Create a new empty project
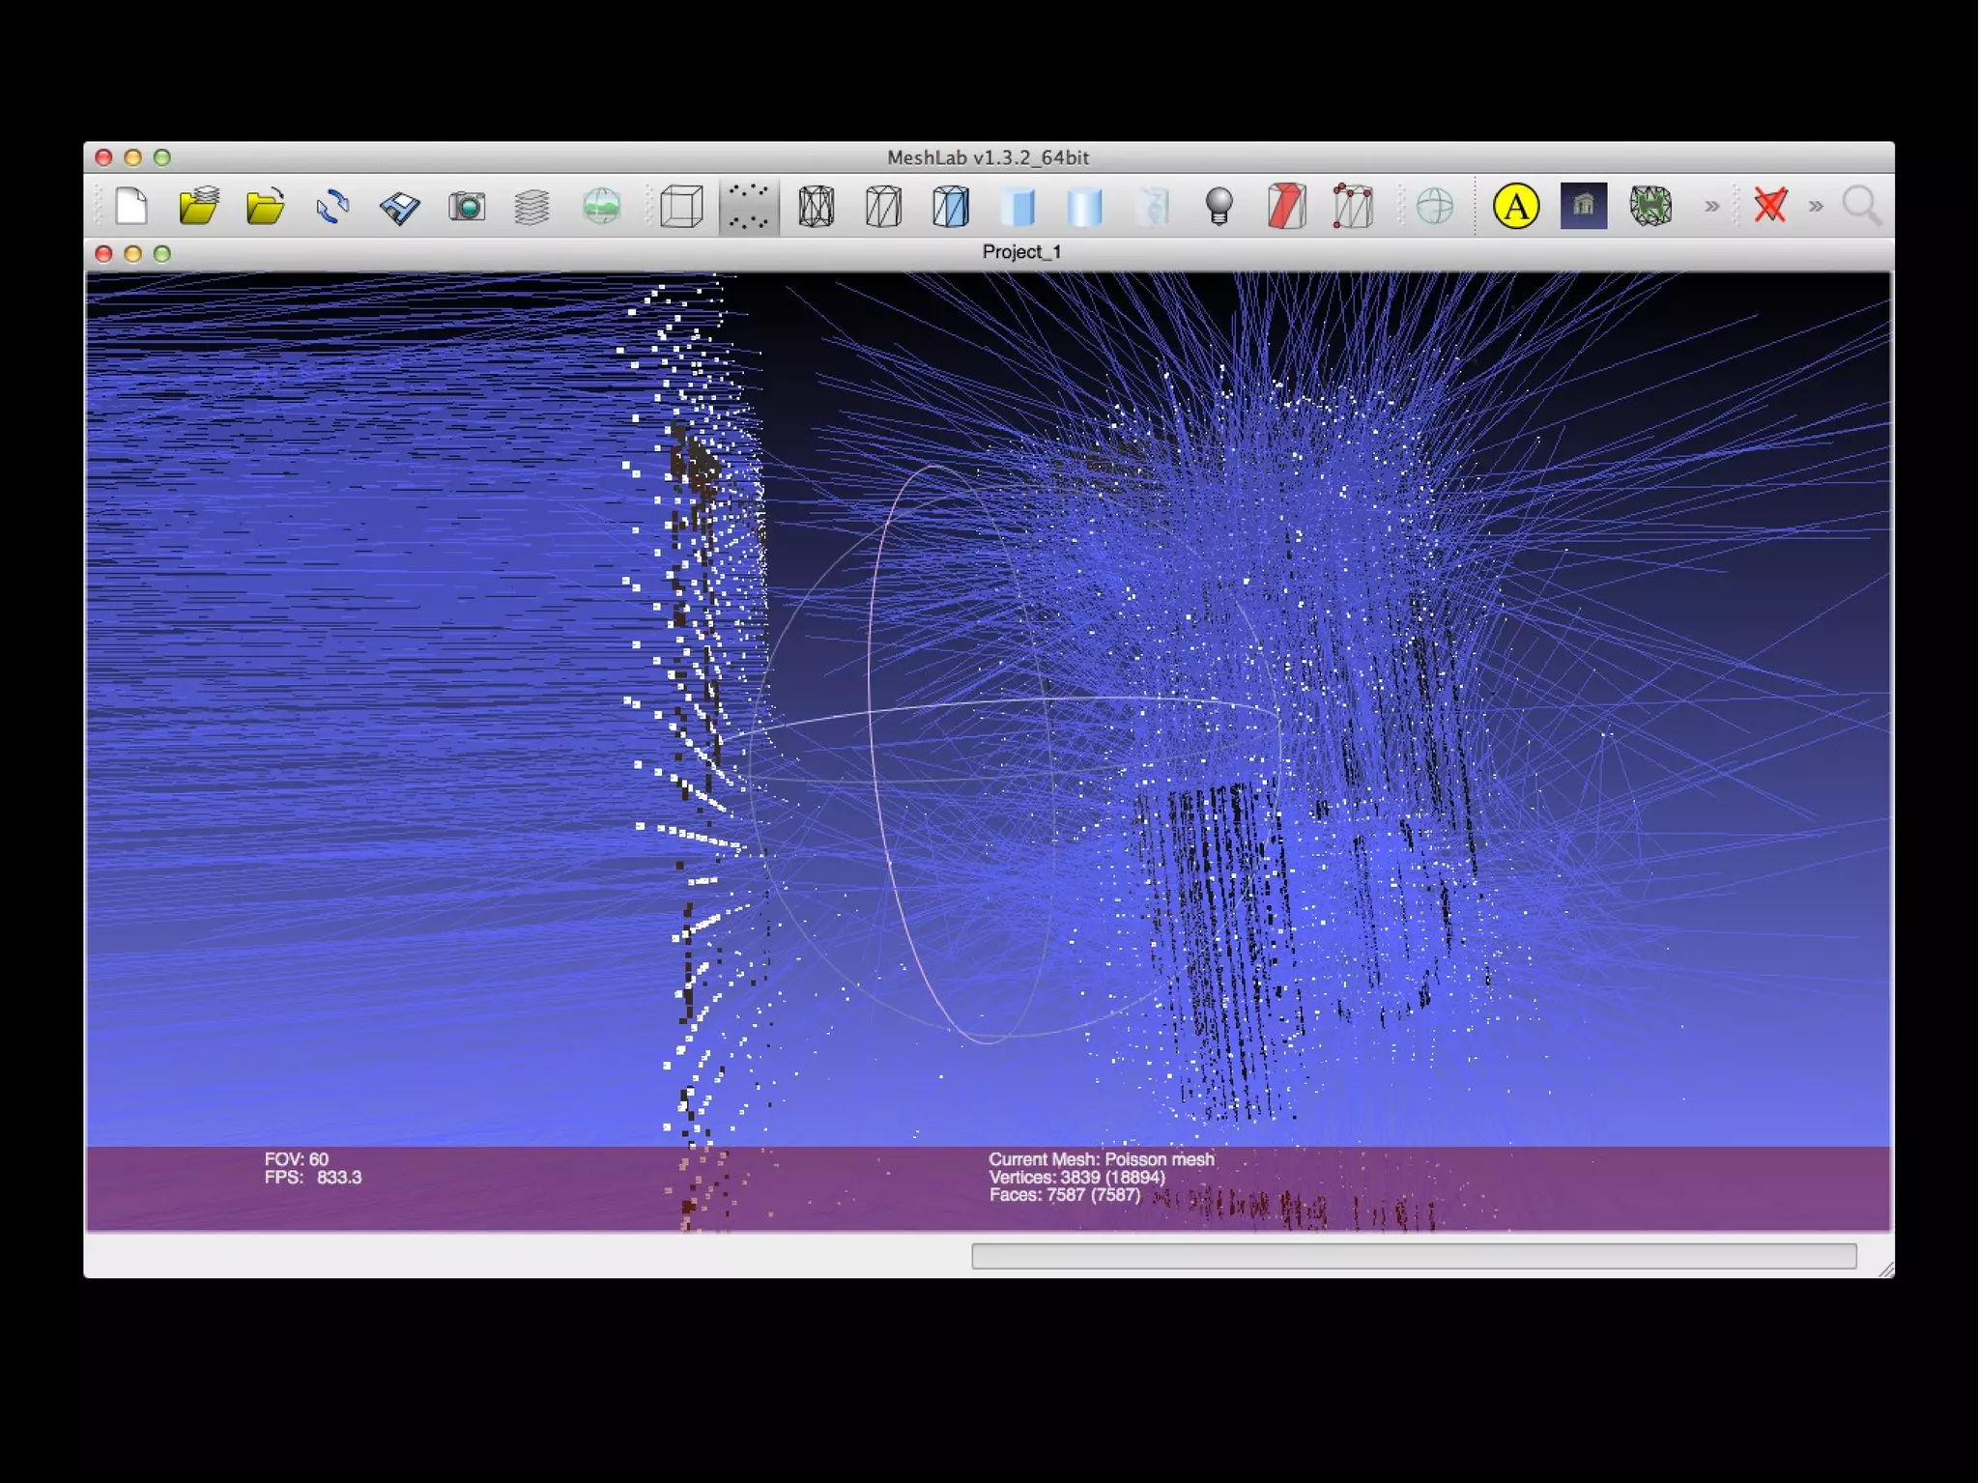Screen dimensions: 1979x1483 click(x=131, y=206)
